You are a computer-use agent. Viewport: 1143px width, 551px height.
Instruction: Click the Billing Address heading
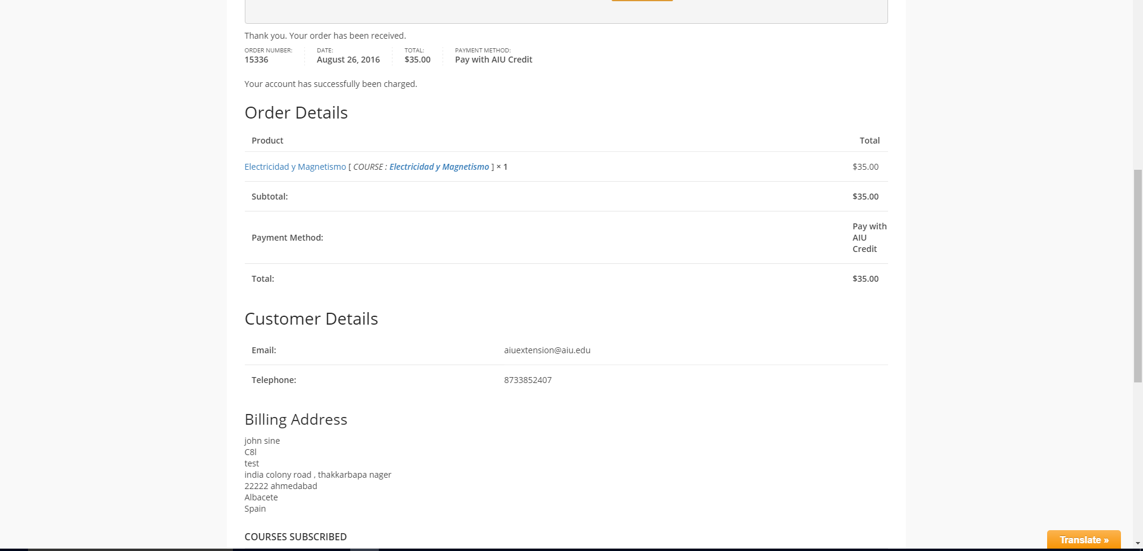(x=295, y=419)
